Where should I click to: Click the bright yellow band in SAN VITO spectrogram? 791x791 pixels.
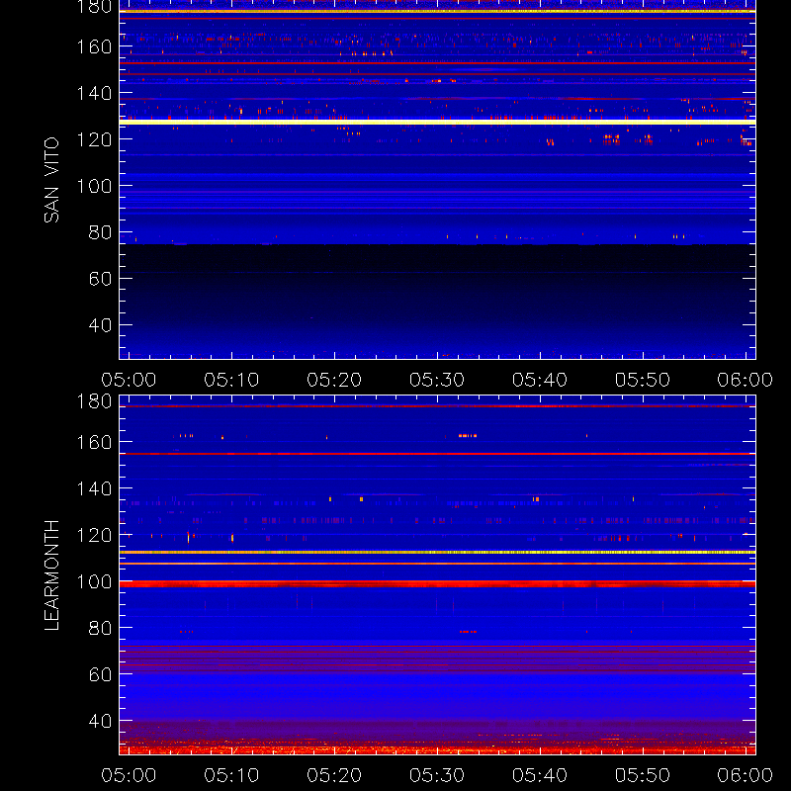pos(437,122)
